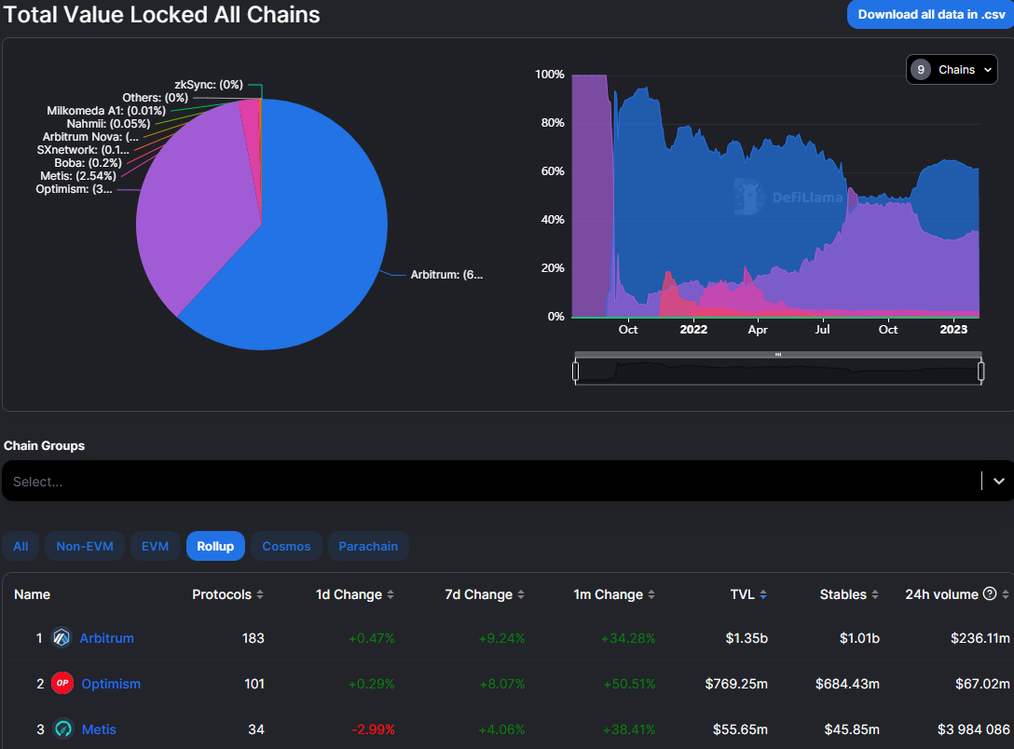Click Arbitrum's TVL value $1.35b
Viewport: 1014px width, 749px height.
pyautogui.click(x=747, y=638)
